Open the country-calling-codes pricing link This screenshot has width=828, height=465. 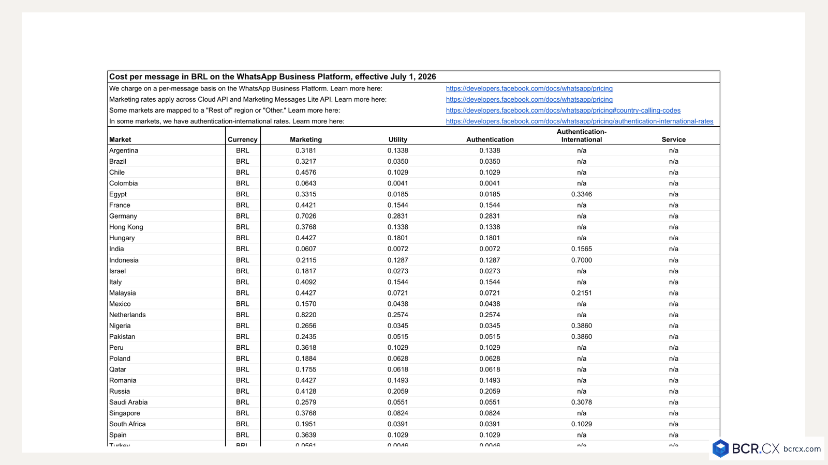(563, 110)
